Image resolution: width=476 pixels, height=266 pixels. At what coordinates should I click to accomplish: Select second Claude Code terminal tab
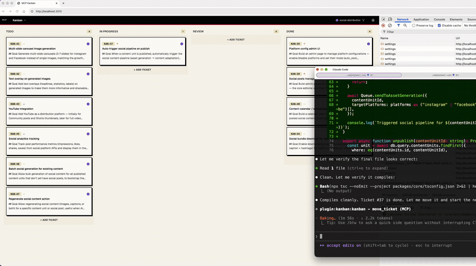pyautogui.click(x=445, y=75)
